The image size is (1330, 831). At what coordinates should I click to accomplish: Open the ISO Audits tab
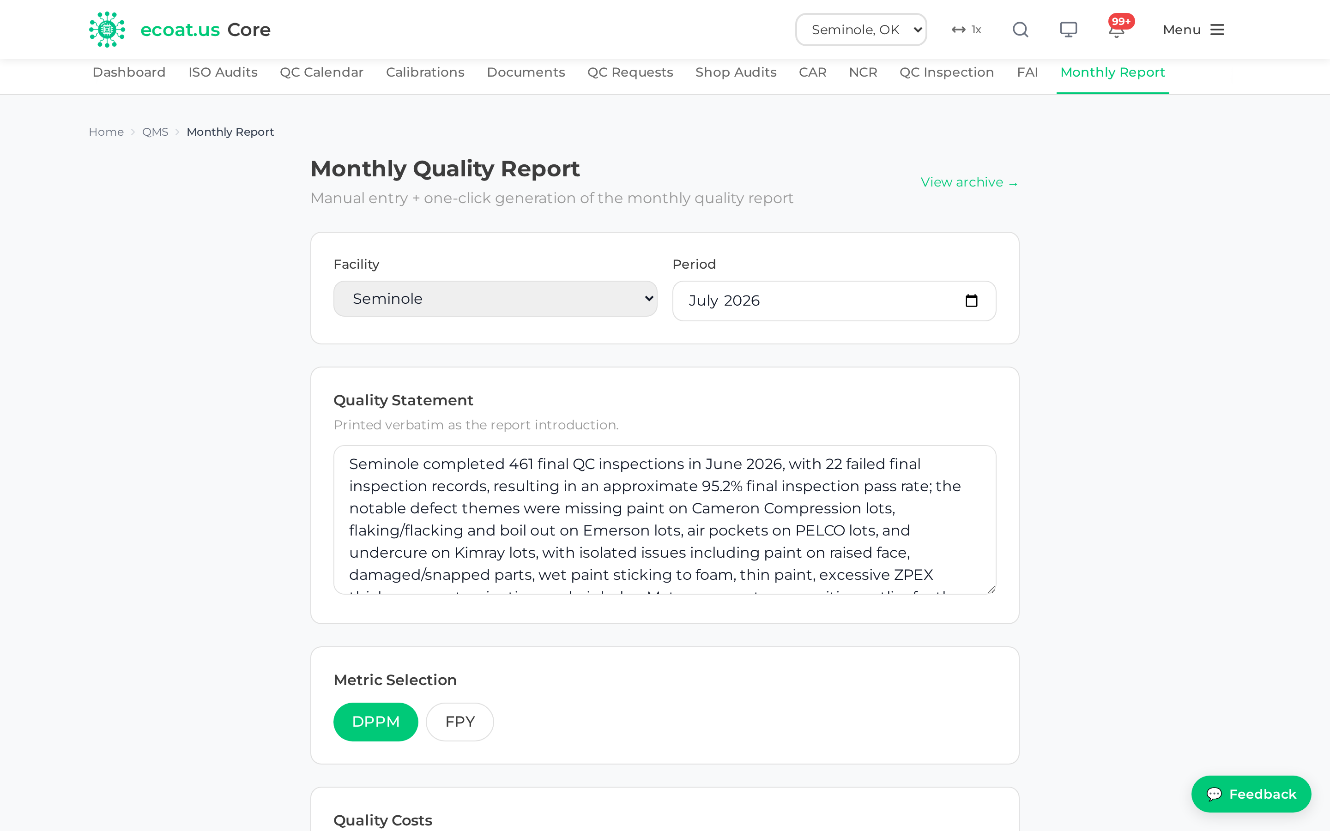[x=223, y=72]
